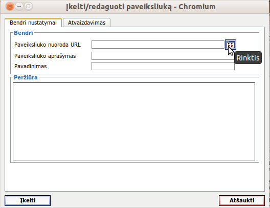Click the Pavadinimas label text
Screen dimensions: 270x208
31,66
